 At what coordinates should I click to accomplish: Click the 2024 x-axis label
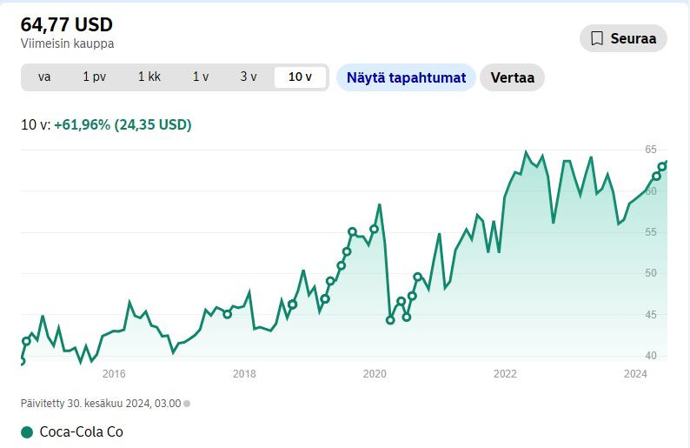coord(635,374)
